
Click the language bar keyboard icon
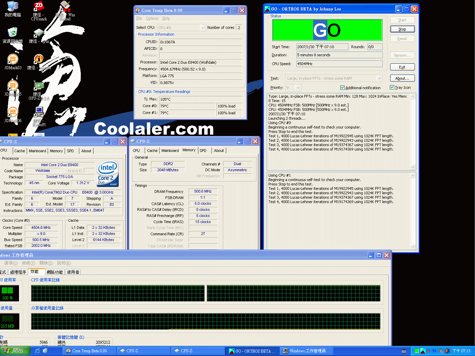pyautogui.click(x=404, y=351)
